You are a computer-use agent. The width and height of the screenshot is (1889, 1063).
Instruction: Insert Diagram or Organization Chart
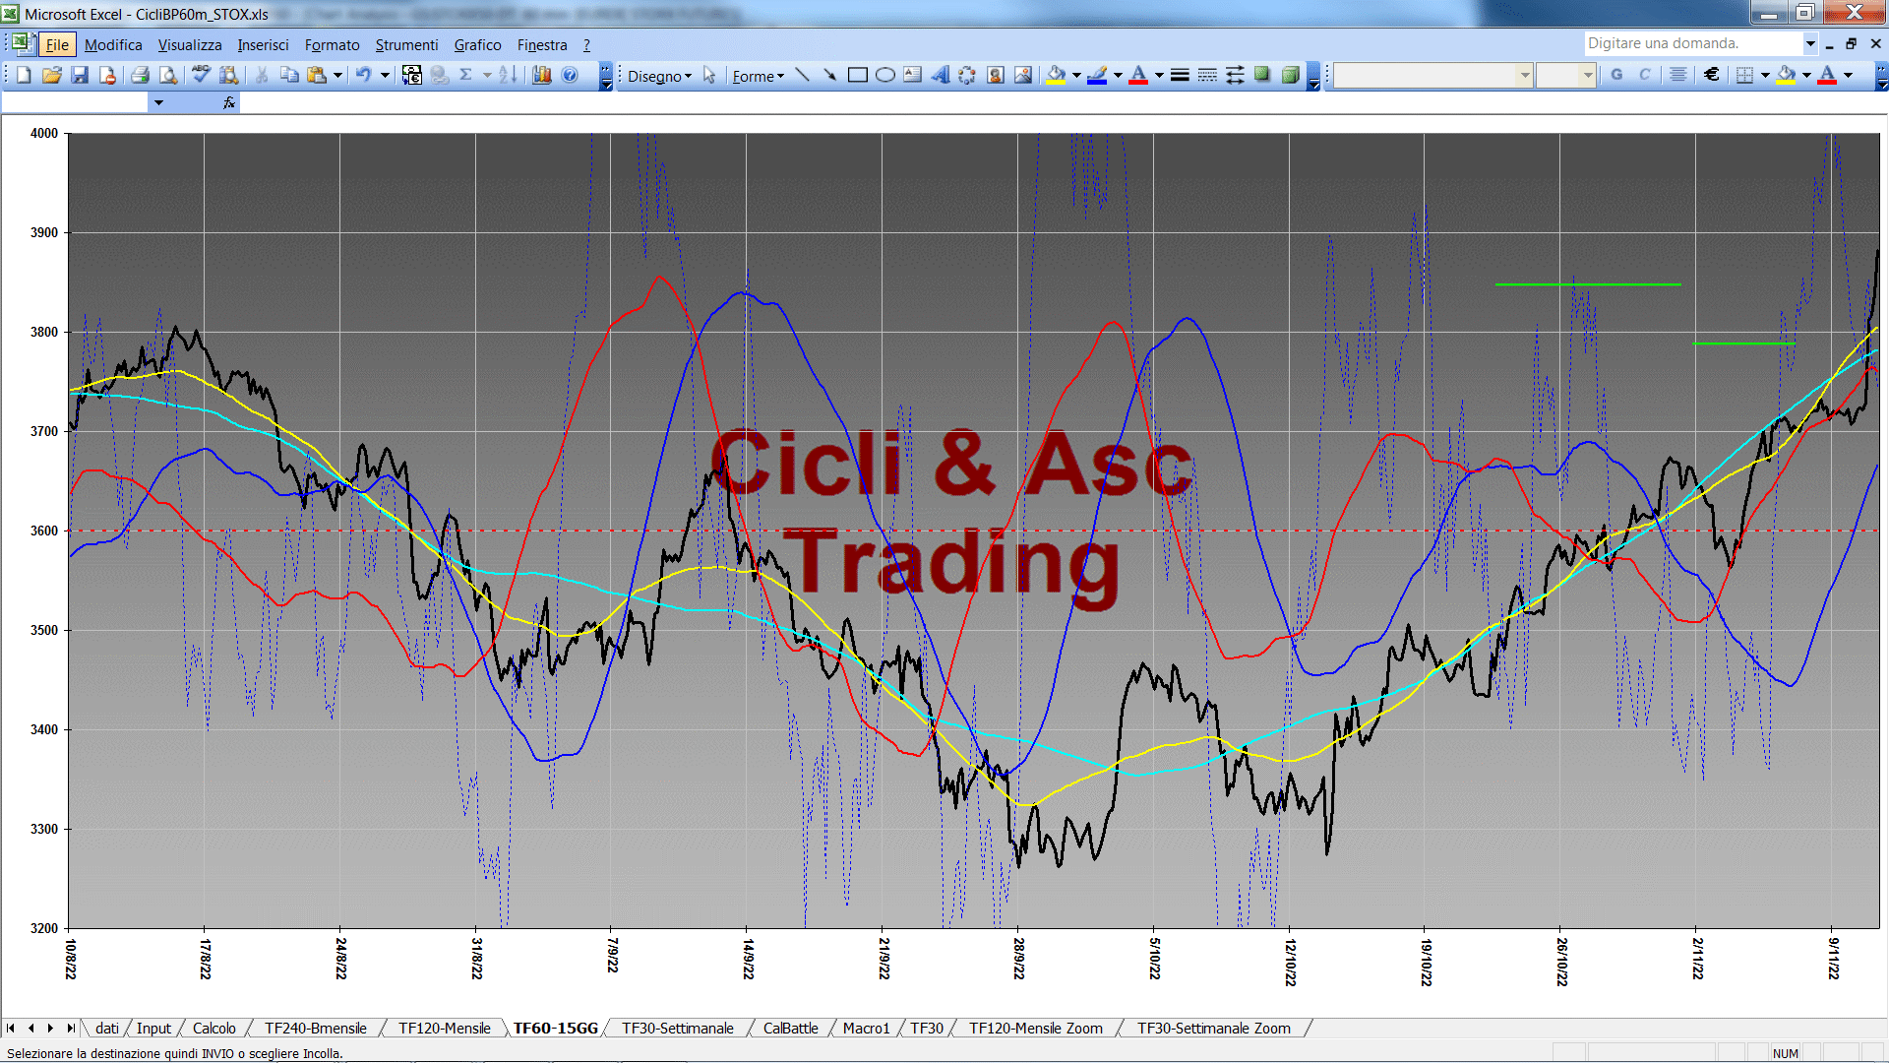967,75
